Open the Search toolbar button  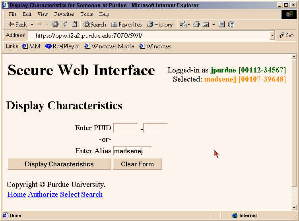click(95, 25)
